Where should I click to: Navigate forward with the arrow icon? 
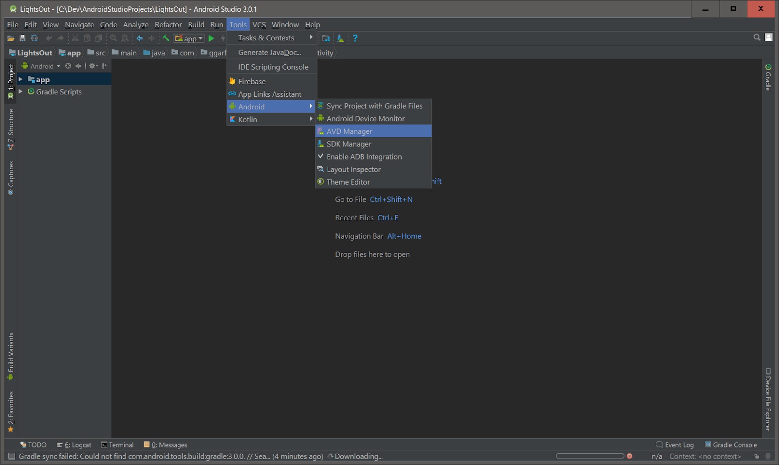pos(151,38)
